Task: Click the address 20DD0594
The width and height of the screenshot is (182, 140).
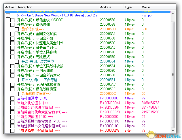Action: [x=107, y=80]
